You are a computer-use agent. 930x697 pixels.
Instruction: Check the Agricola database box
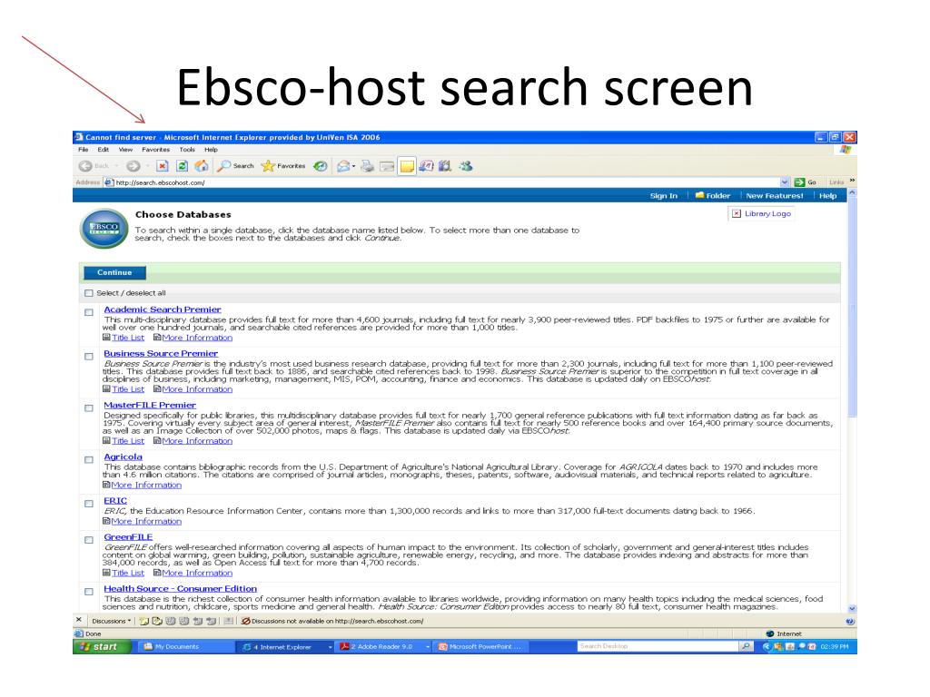pos(89,460)
